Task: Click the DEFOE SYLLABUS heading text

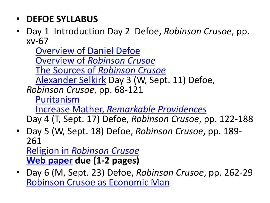Action: click(62, 19)
